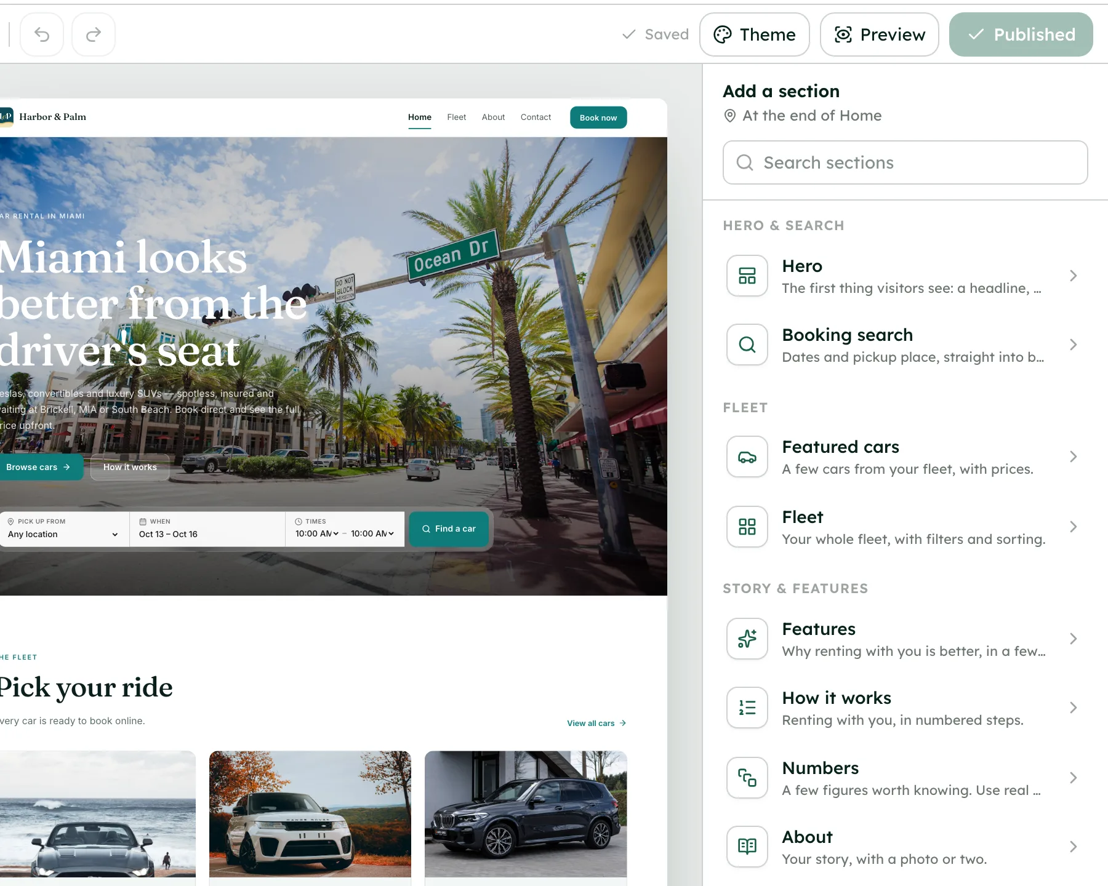Viewport: 1108px width, 886px height.
Task: Click the location pin beside At the end of Home
Action: (729, 116)
